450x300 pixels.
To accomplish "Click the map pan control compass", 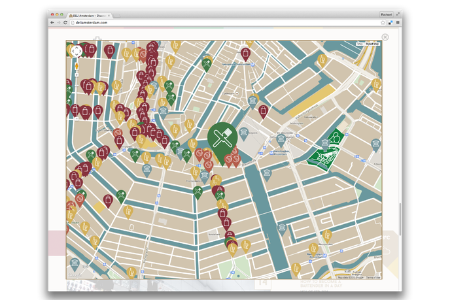I will click(x=77, y=51).
